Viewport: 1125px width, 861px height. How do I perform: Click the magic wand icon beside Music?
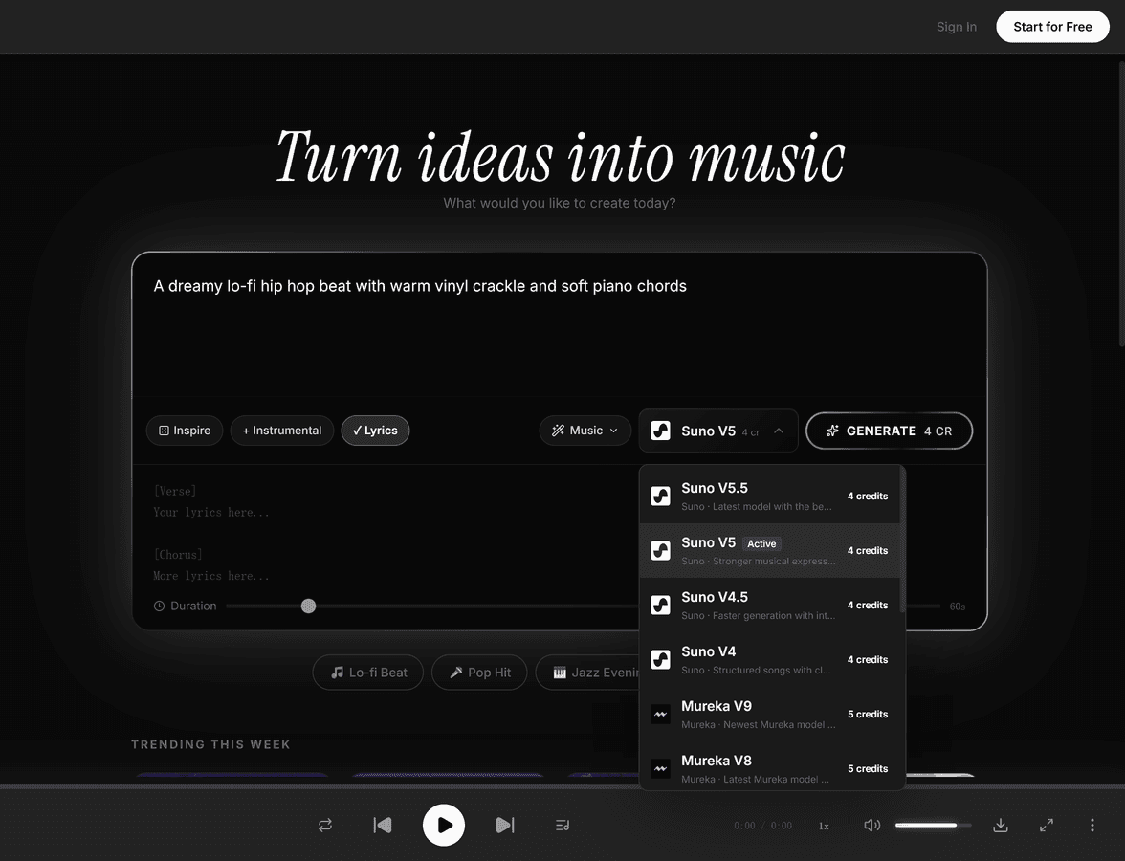point(558,430)
